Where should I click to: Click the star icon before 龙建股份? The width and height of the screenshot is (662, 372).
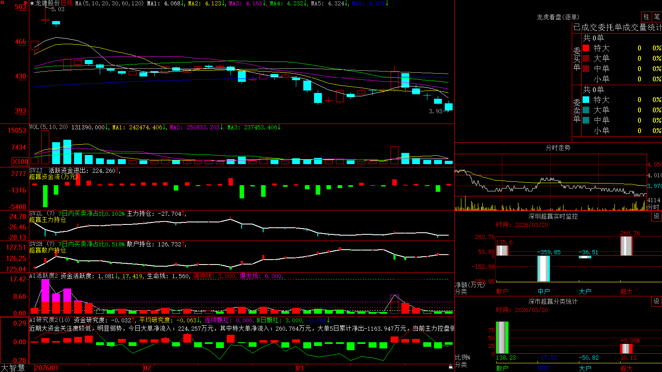tap(32, 3)
